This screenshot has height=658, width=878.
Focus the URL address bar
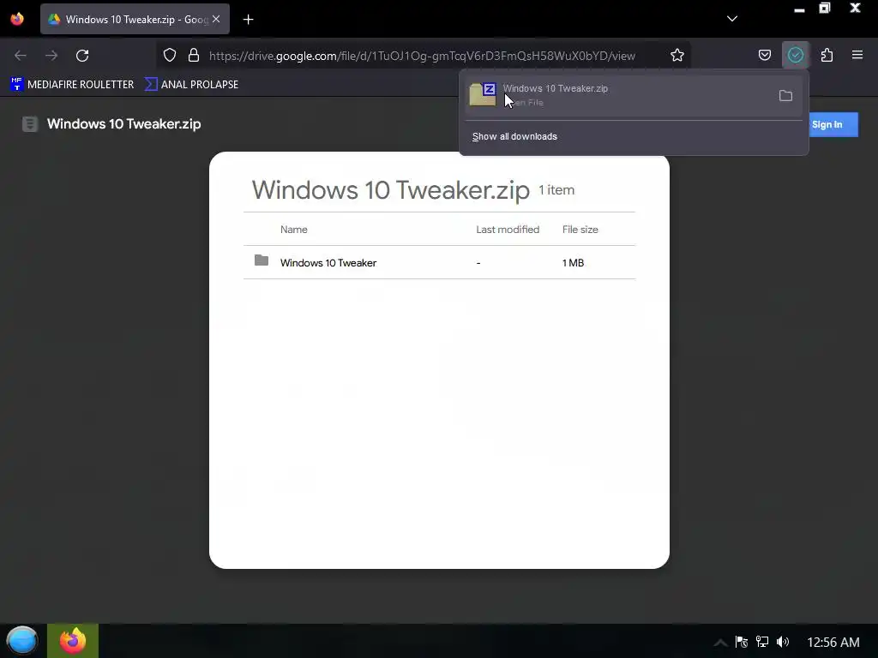click(x=422, y=56)
